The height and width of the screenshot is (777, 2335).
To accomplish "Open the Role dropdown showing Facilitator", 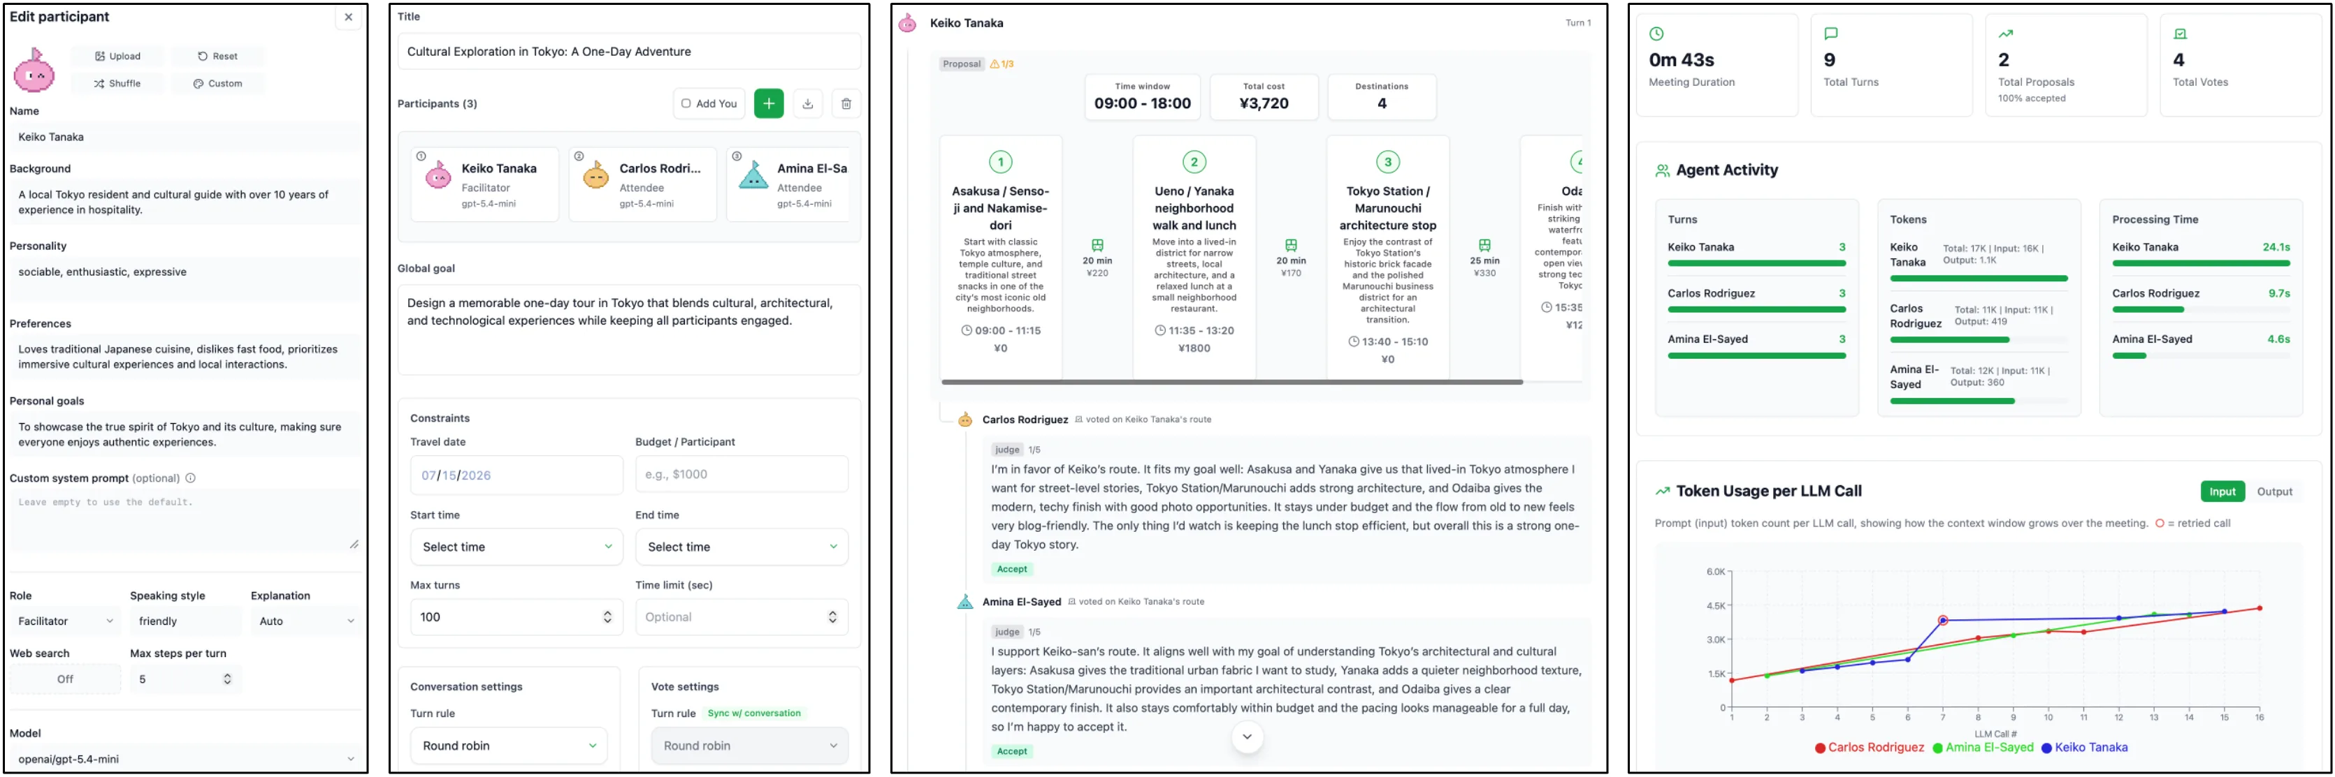I will 65,622.
